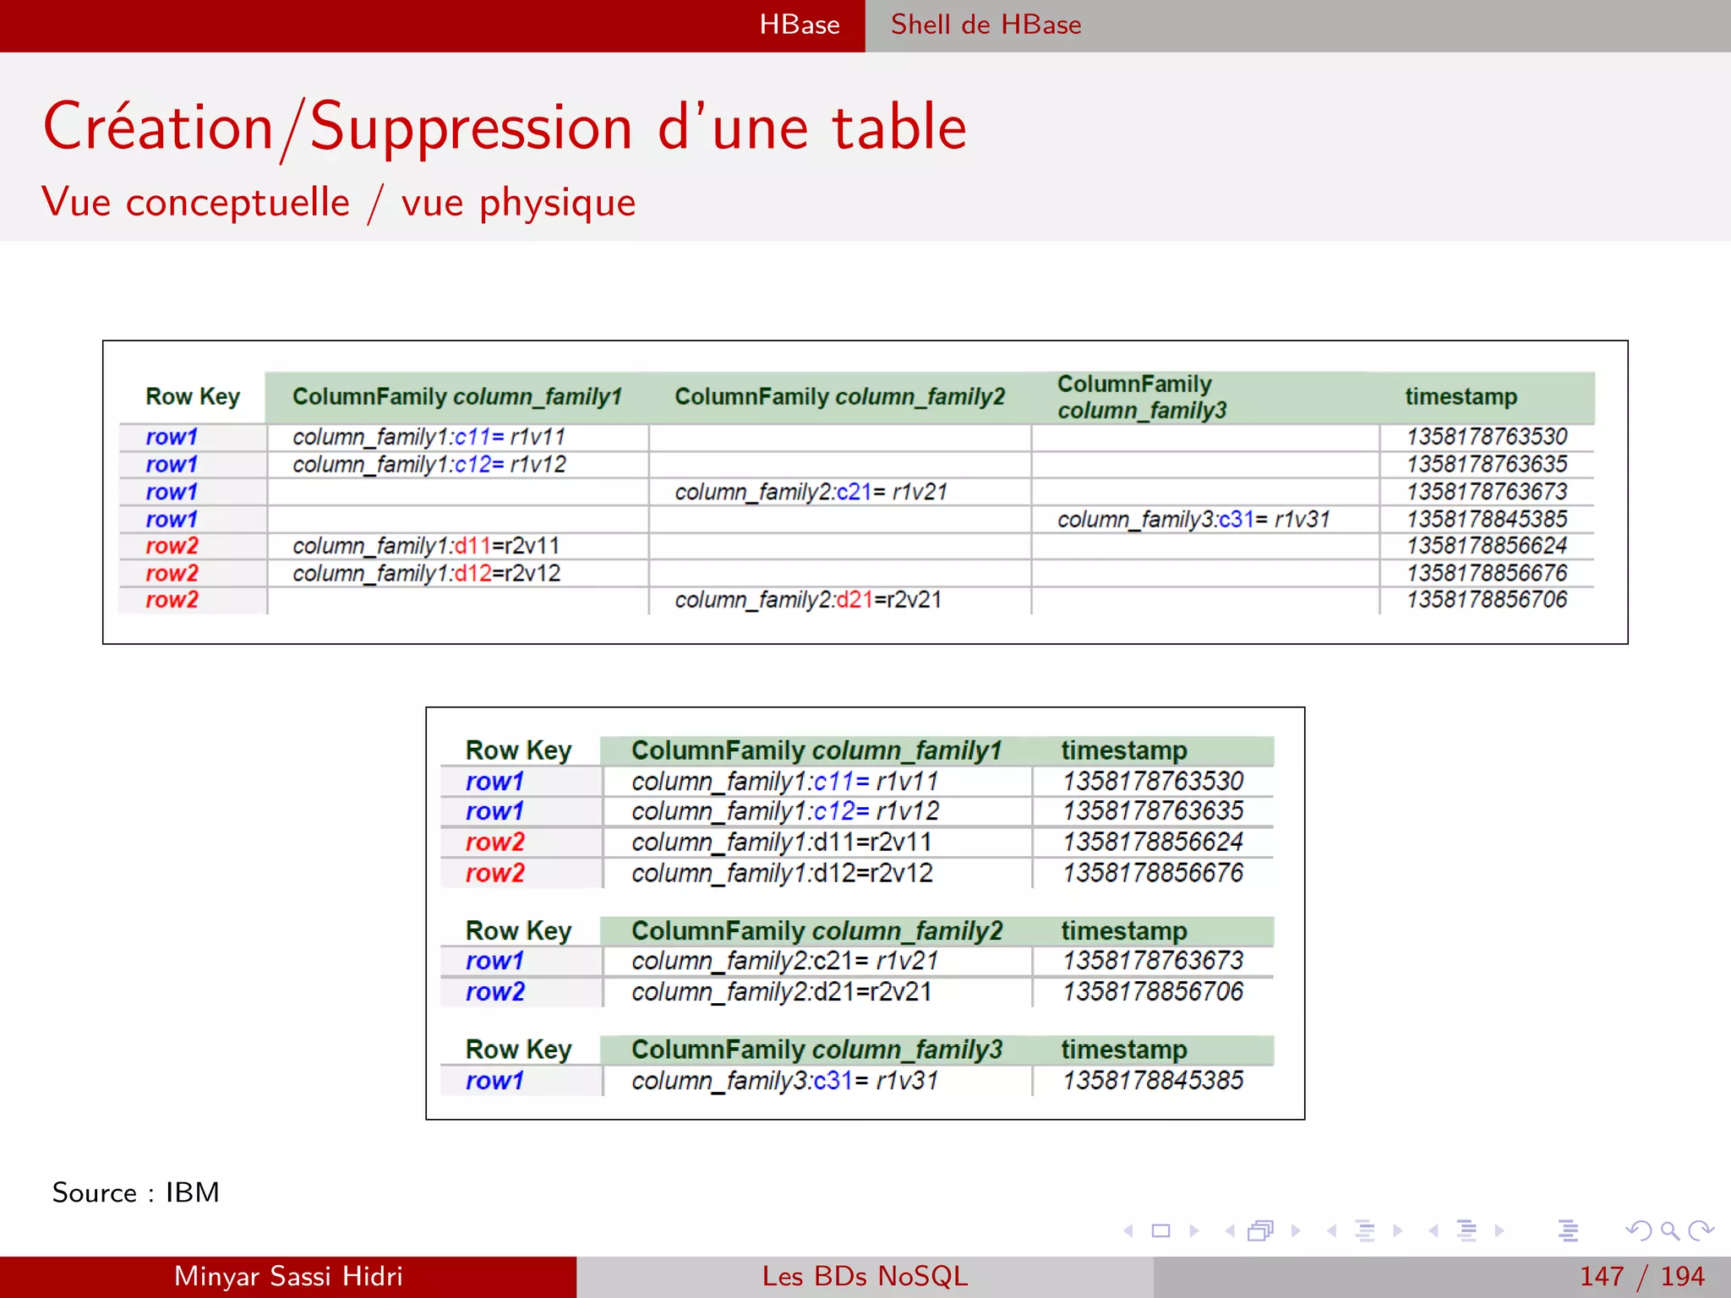Select row1 key beside column_family3:c31 in bottom table

click(x=495, y=1081)
